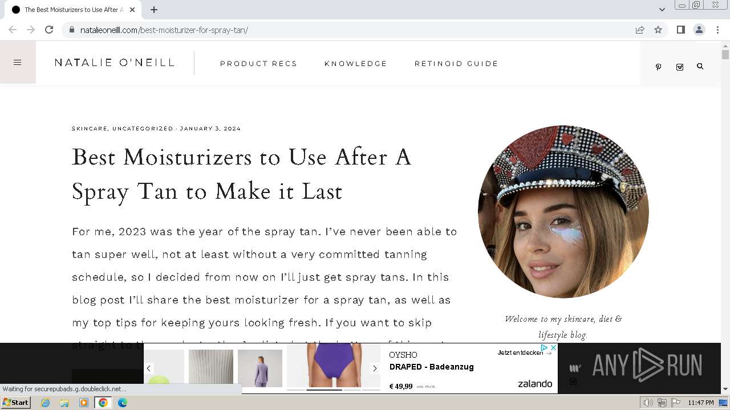
Task: Open the site search magnifier icon
Action: click(700, 67)
